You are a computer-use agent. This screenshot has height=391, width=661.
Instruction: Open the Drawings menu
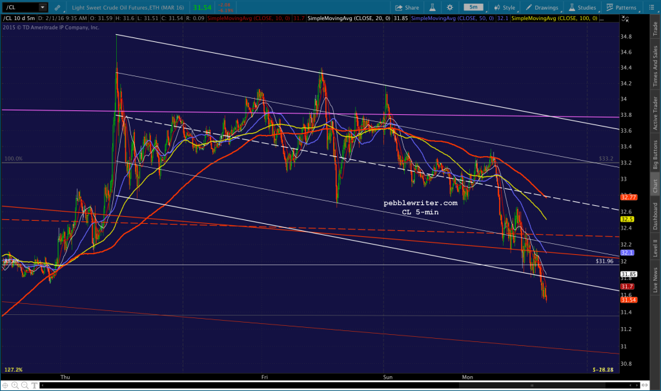tap(542, 8)
